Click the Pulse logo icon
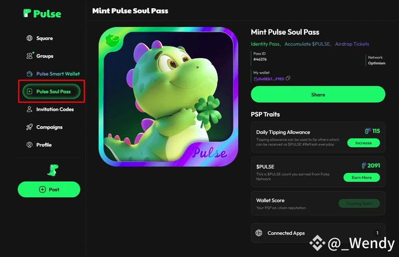The width and height of the screenshot is (399, 257). pyautogui.click(x=27, y=13)
